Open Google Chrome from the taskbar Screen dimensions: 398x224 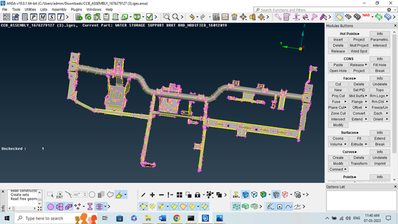point(177,218)
